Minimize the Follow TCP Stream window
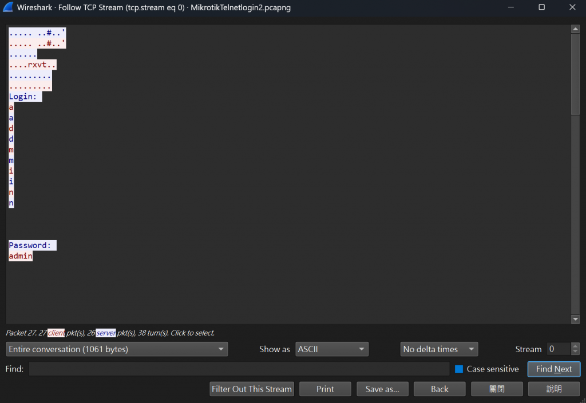The height and width of the screenshot is (403, 586). (x=511, y=7)
